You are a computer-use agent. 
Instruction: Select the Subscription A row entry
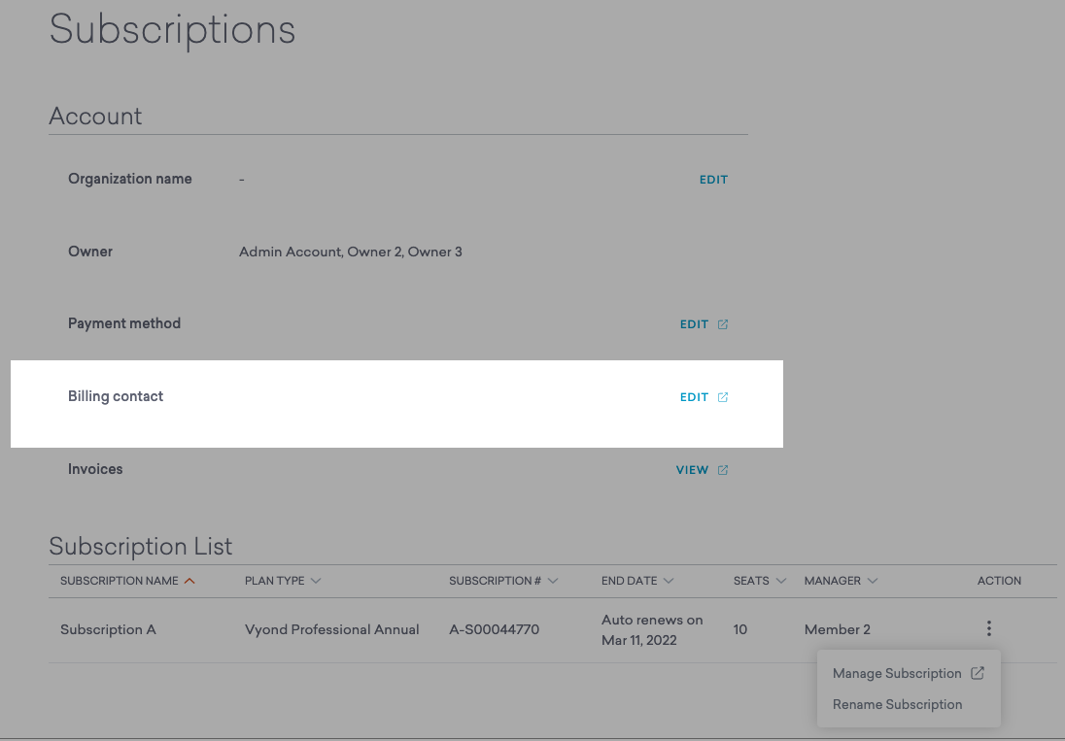(x=108, y=628)
